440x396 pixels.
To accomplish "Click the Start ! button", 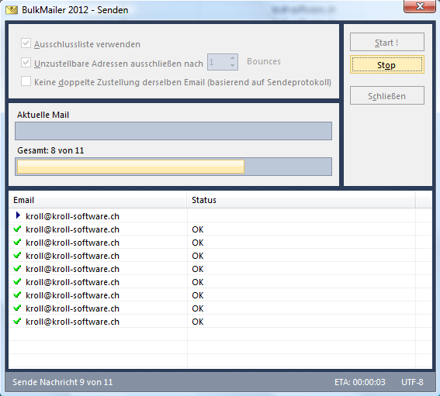I will coord(387,42).
